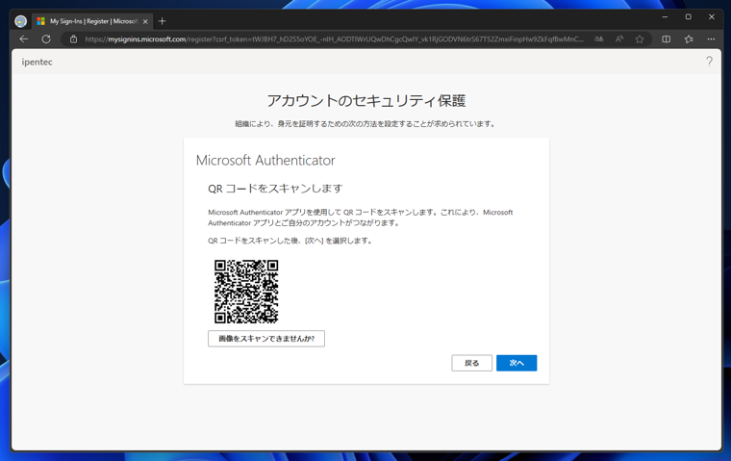Click the アカウントのセキュリティ保護 title
731x461 pixels.
click(x=365, y=101)
